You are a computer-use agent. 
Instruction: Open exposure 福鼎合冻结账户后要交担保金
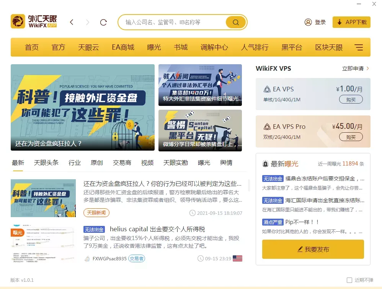(x=325, y=179)
